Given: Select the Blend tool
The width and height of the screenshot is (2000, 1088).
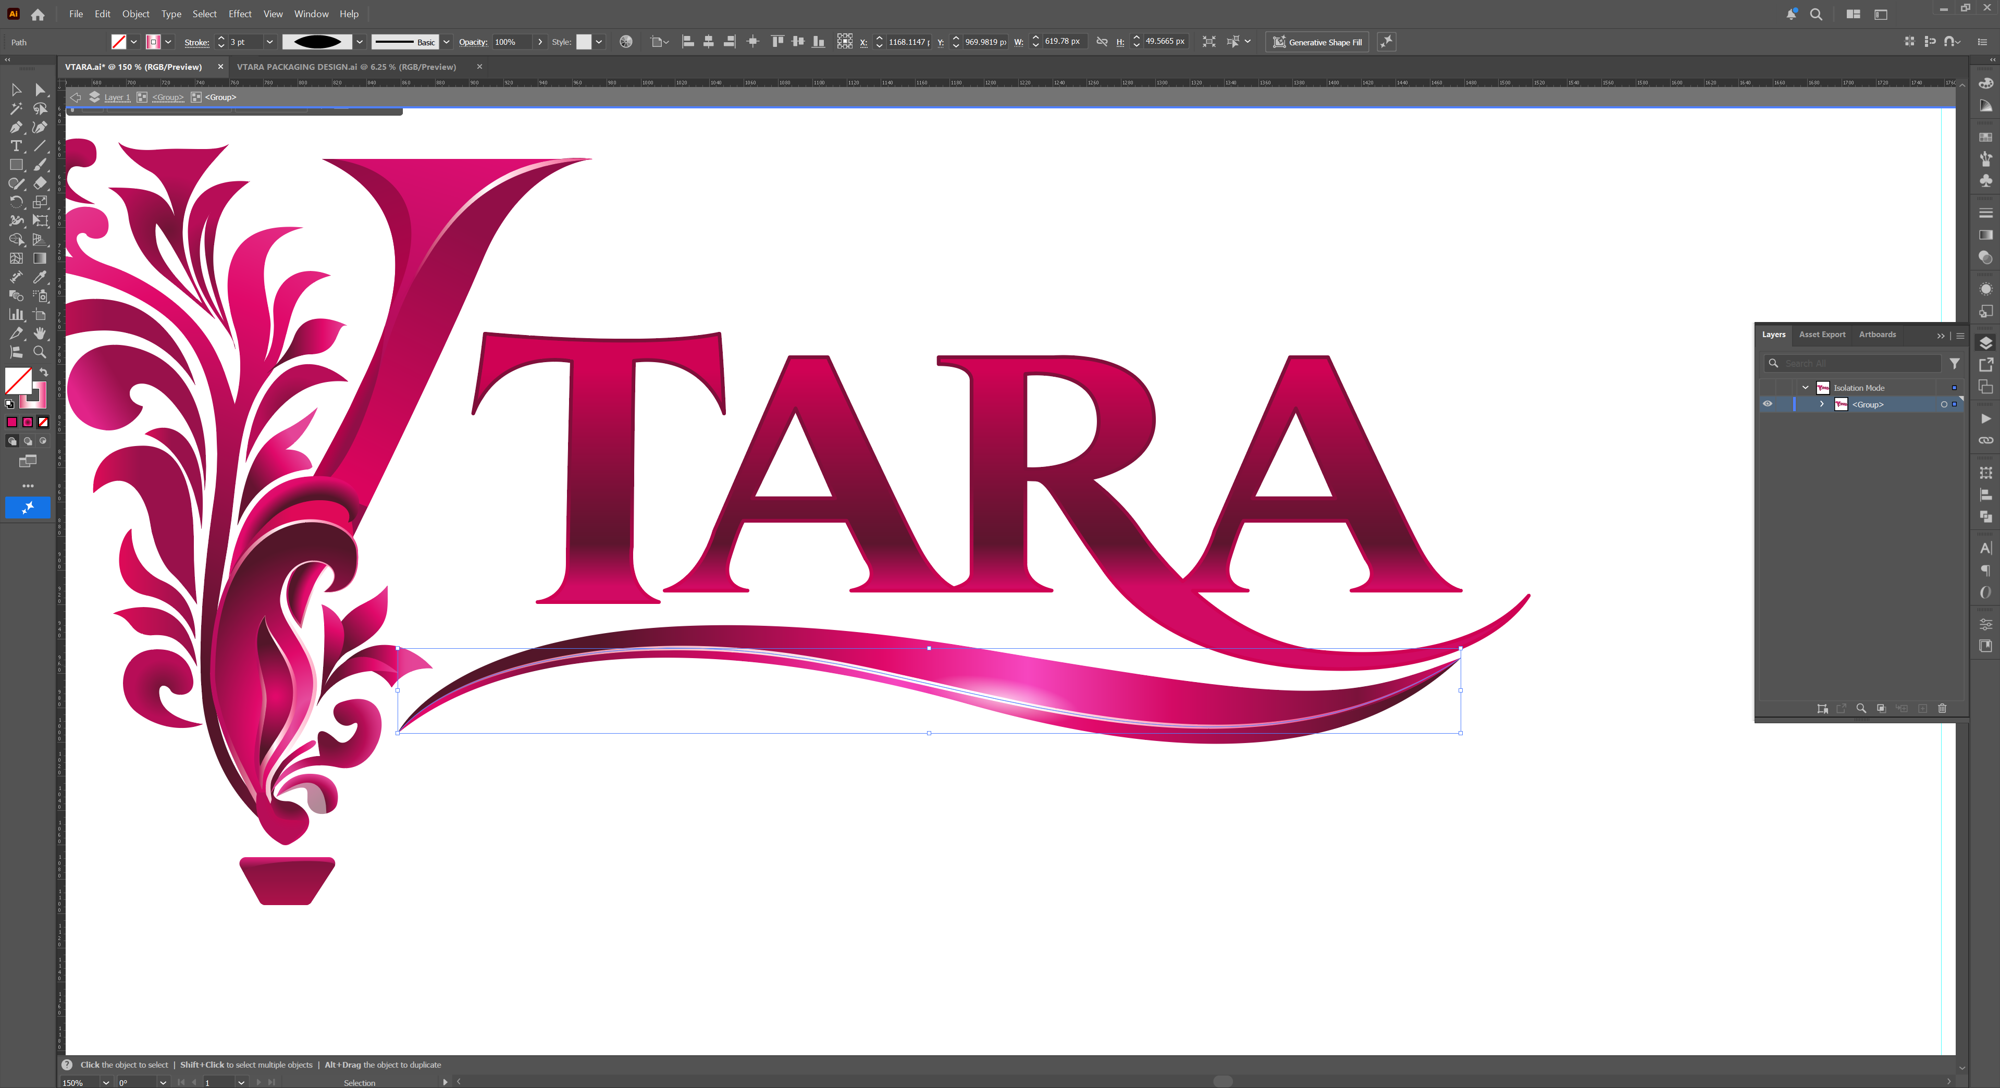Looking at the screenshot, I should point(16,295).
